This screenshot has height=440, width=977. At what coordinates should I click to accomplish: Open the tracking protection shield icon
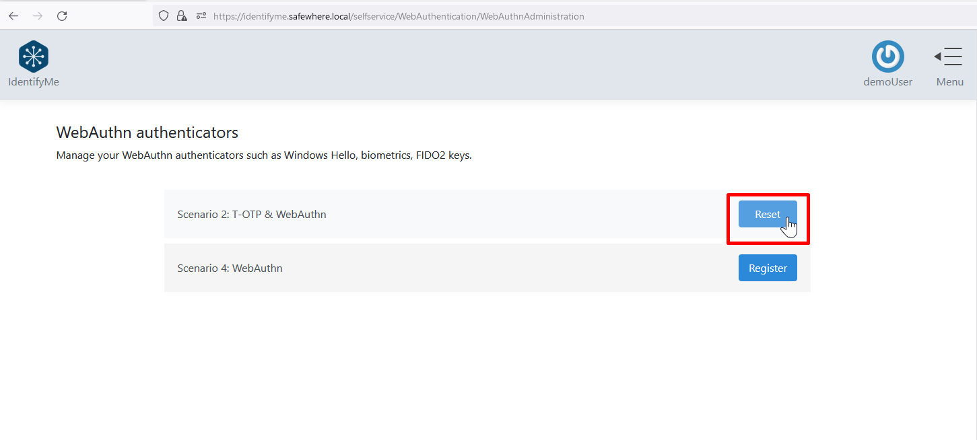coord(164,16)
